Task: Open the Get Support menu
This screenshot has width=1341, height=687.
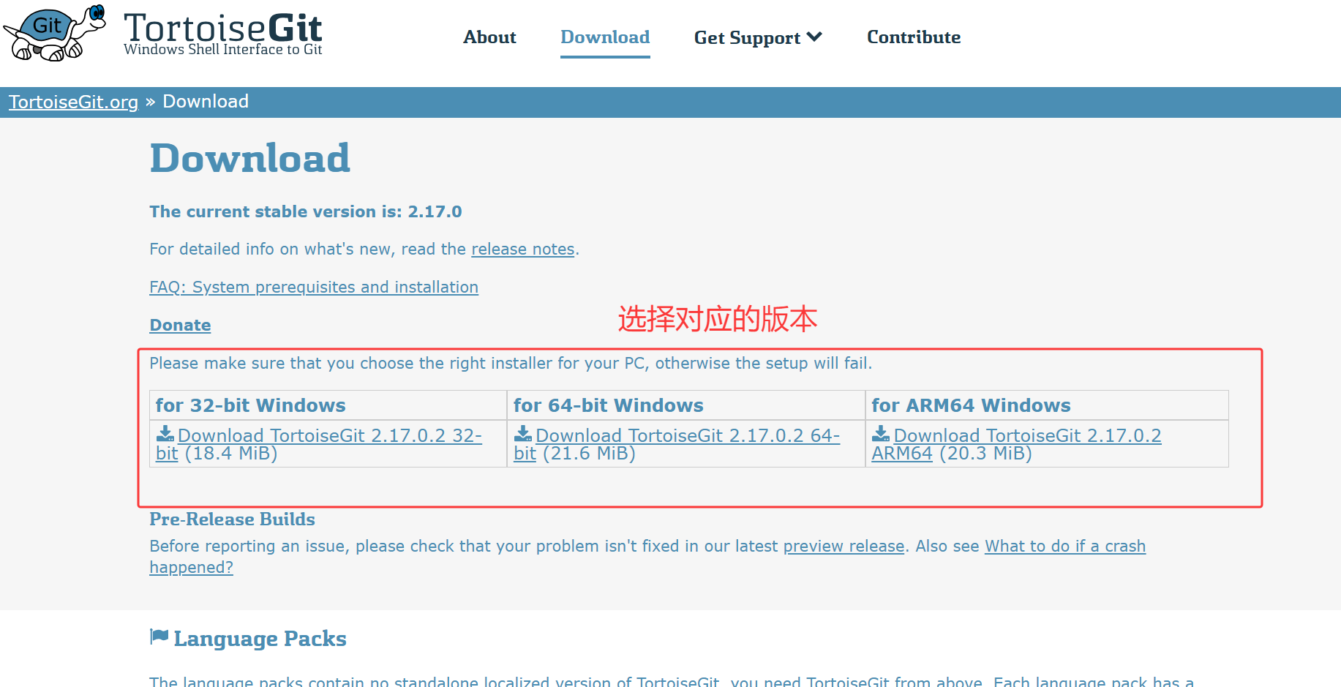Action: pyautogui.click(x=758, y=37)
